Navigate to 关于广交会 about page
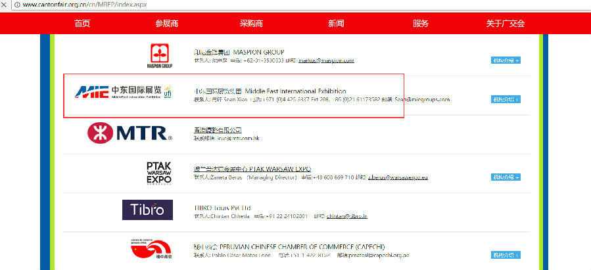The width and height of the screenshot is (591, 270). click(x=505, y=24)
